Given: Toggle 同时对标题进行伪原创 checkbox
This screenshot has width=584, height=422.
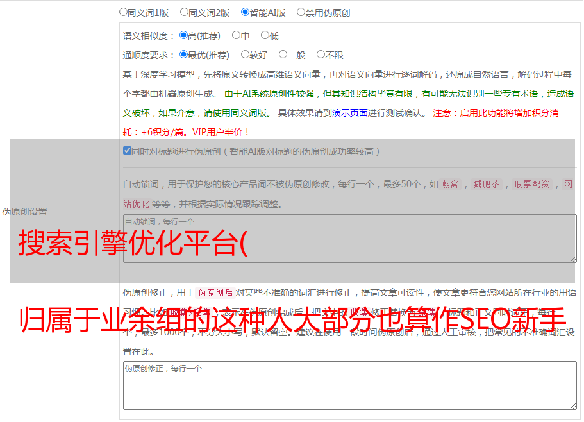Looking at the screenshot, I should (x=127, y=151).
